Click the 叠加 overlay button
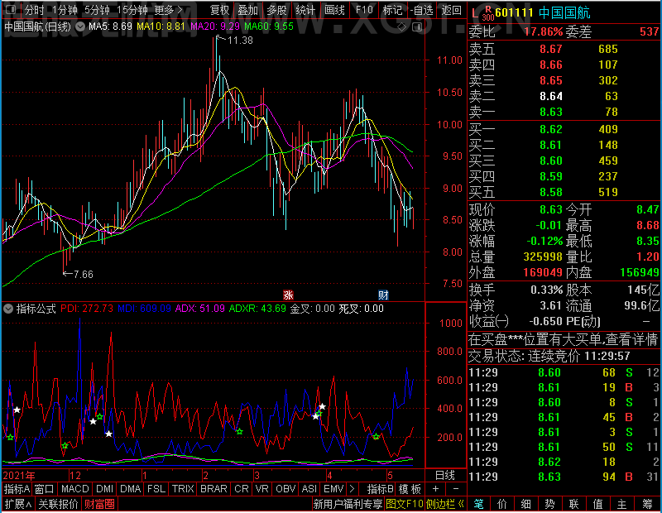The height and width of the screenshot is (513, 662). point(247,10)
